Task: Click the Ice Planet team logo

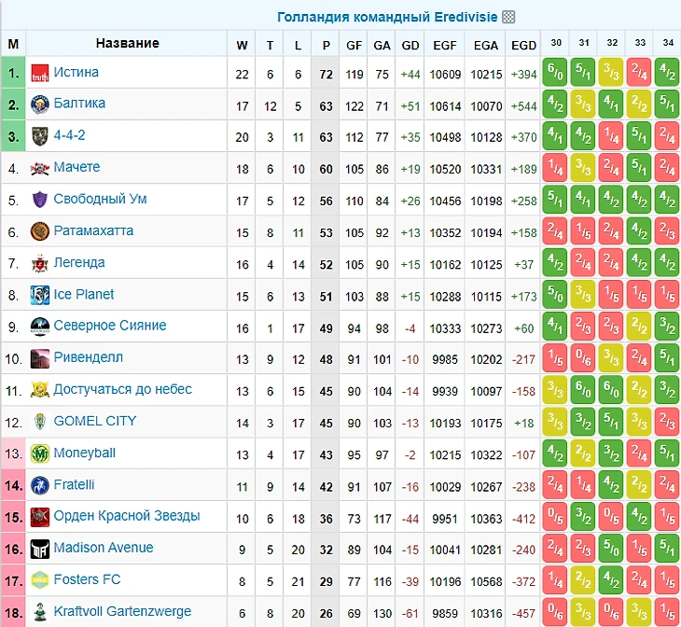Action: 40,296
